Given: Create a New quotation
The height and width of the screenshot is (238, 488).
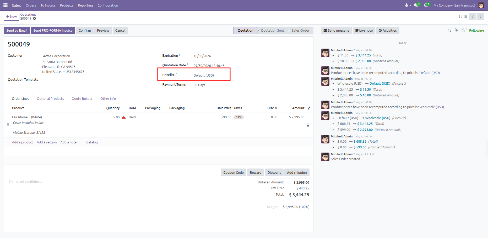Looking at the screenshot, I should pos(12,16).
